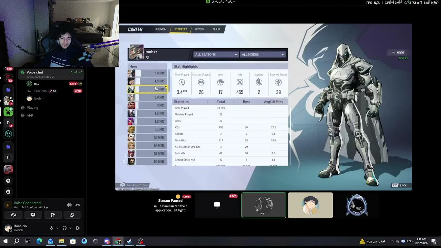Show hidden system tray icons
Image resolution: width=441 pixels, height=248 pixels.
392,241
